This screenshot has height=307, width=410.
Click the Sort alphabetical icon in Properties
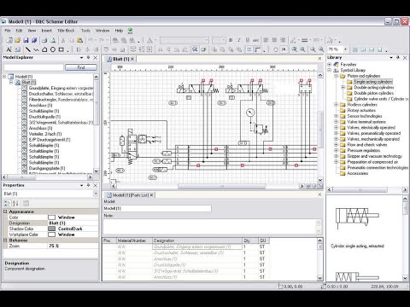(x=15, y=203)
